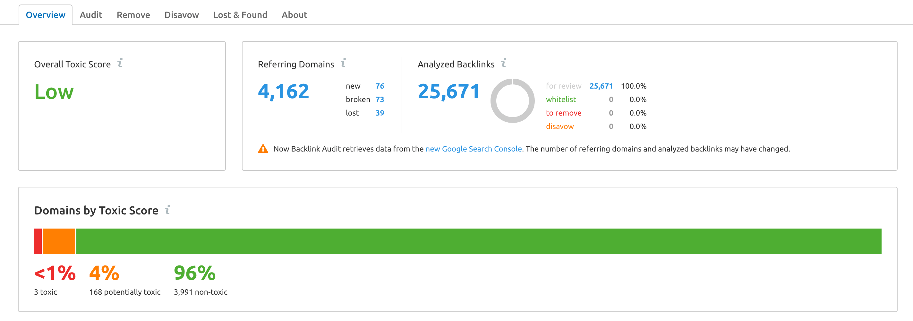Click info icon next to Referring Domains
The image size is (913, 321).
pyautogui.click(x=343, y=63)
